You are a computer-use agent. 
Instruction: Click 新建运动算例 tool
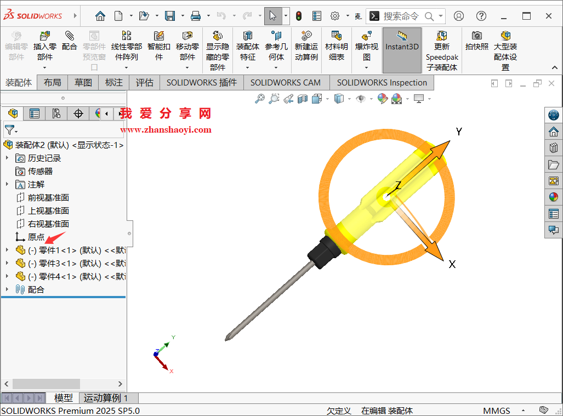pyautogui.click(x=306, y=46)
